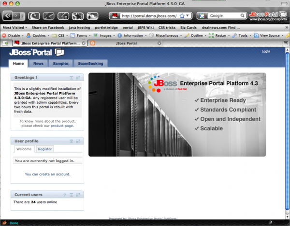Open the home page toolbar icon

coord(63,16)
